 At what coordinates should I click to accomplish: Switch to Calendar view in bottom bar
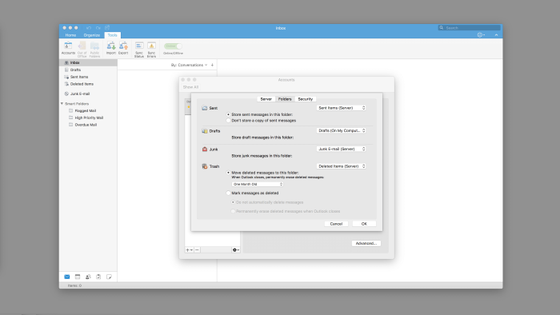pos(78,277)
